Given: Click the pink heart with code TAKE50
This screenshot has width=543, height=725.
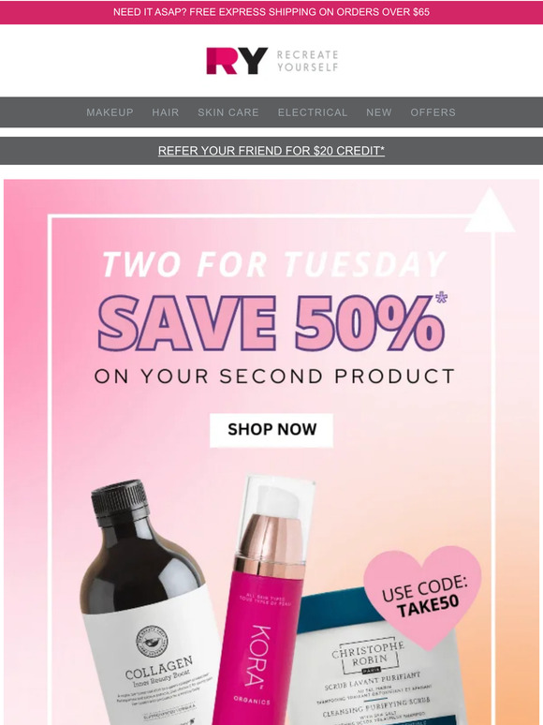Looking at the screenshot, I should point(423,597).
